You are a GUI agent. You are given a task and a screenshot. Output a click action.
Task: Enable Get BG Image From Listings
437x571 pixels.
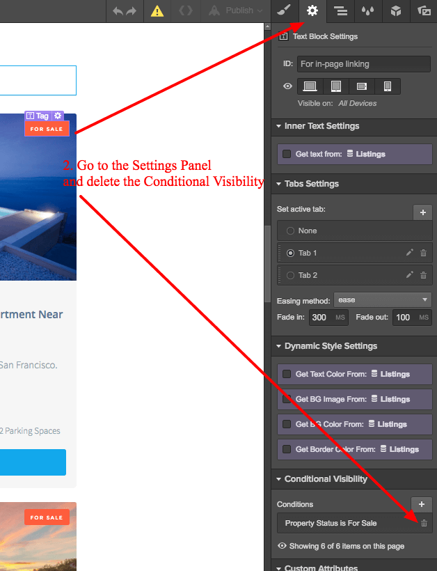click(287, 399)
